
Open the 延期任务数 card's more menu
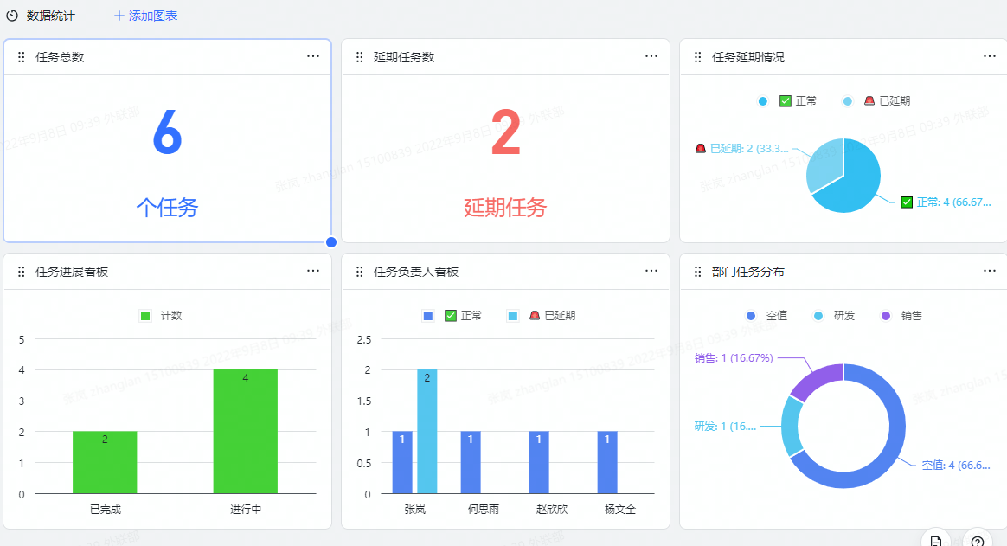point(651,56)
